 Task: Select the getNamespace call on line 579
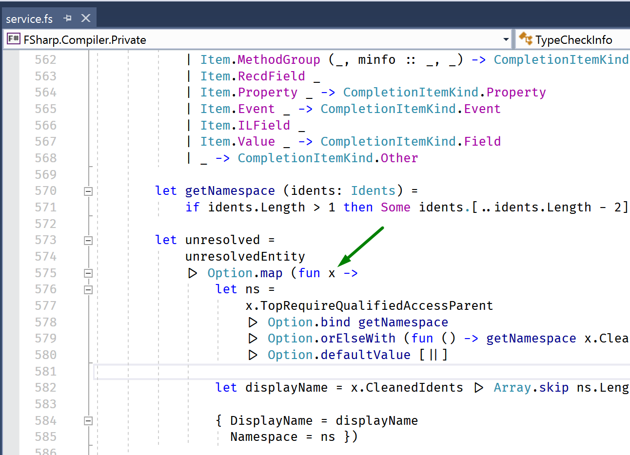[531, 338]
